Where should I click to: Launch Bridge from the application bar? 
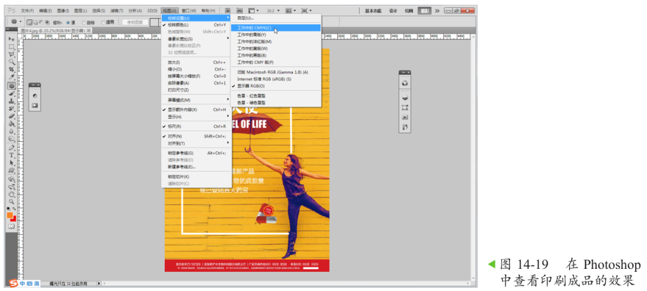228,10
